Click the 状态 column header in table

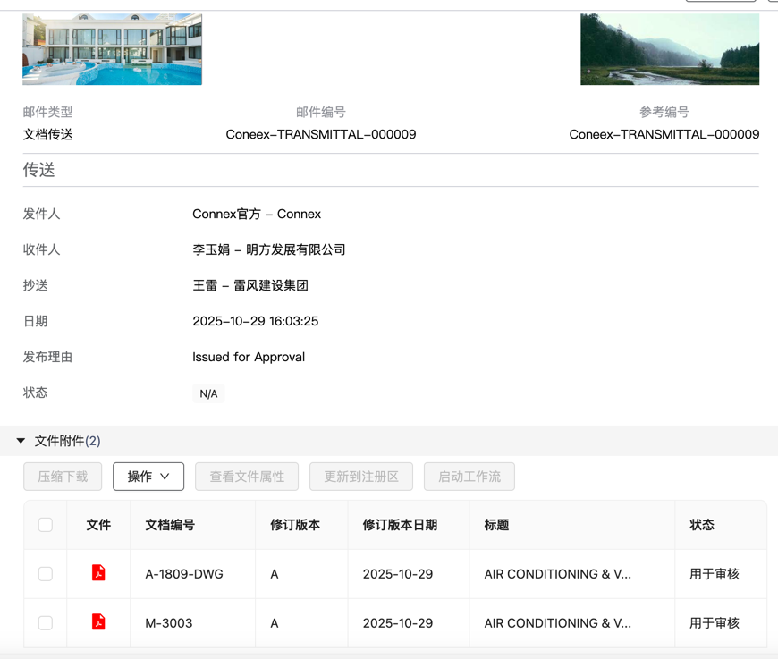point(701,525)
